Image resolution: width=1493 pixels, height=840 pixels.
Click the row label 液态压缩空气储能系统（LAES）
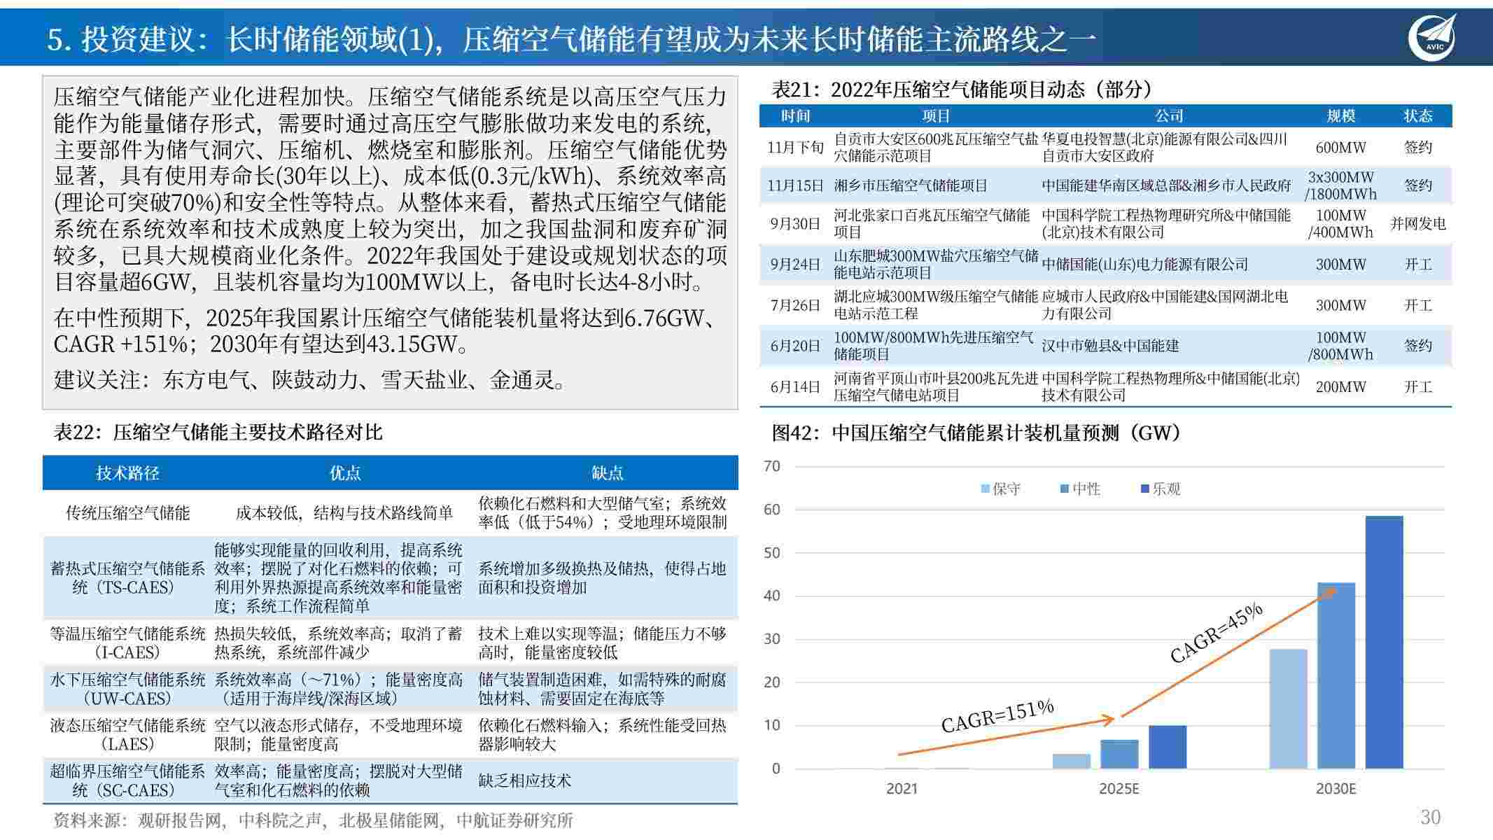click(127, 734)
